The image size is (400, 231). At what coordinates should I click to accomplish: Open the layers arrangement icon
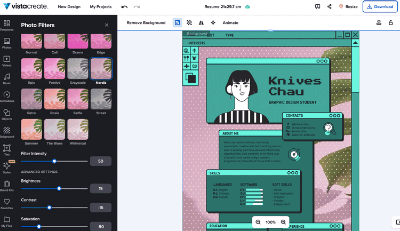click(379, 23)
